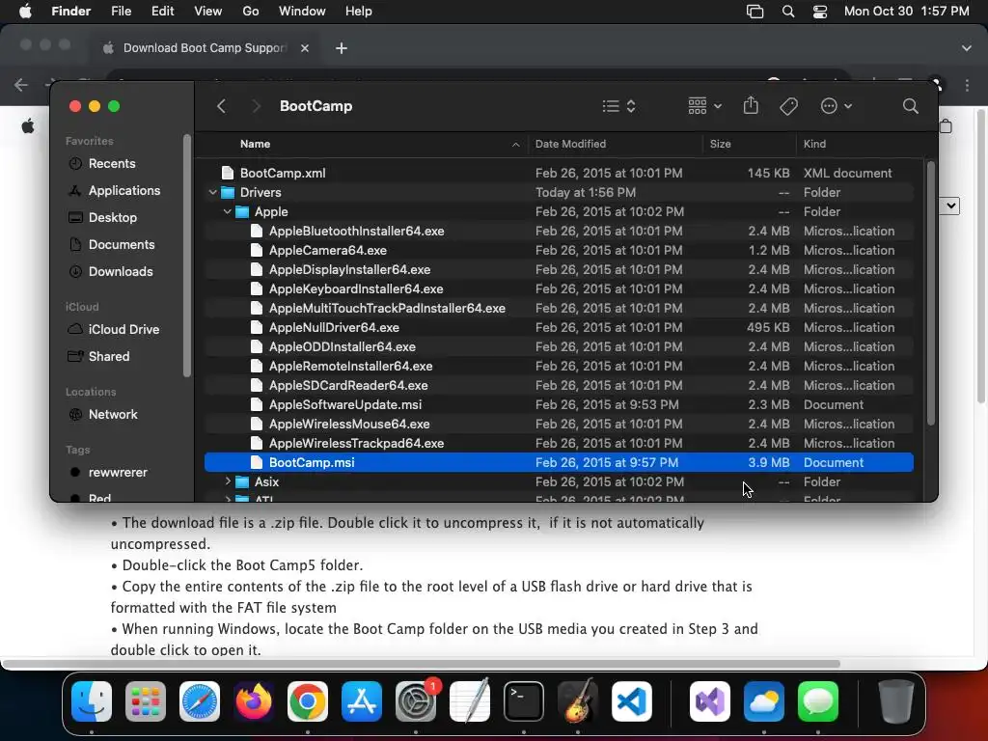This screenshot has height=741, width=988.
Task: Open Visual Studio Code from Dock
Action: (631, 701)
